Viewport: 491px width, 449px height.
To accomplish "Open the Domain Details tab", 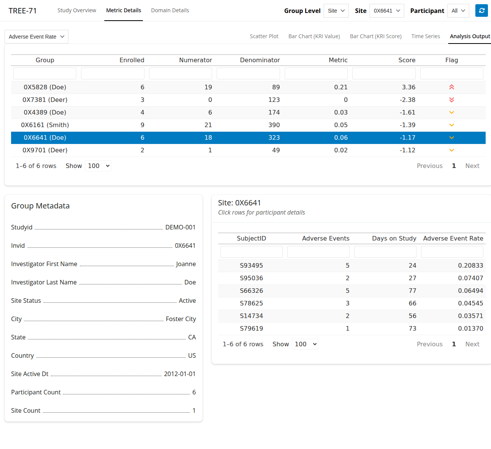I will coord(170,10).
